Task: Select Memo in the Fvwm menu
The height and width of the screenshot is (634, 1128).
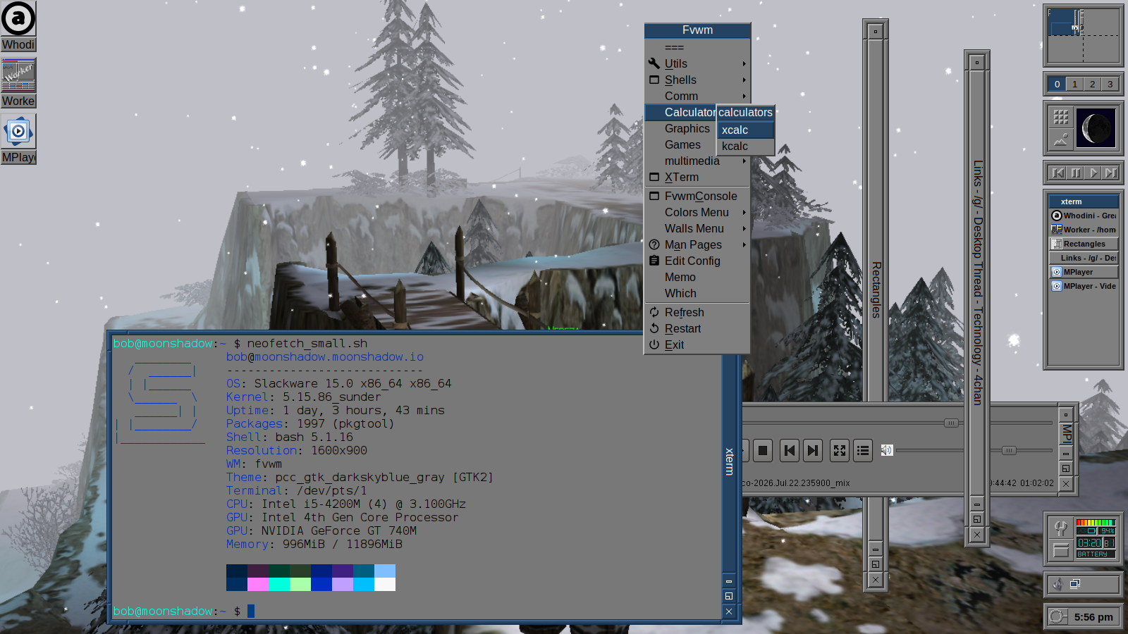Action: point(697,278)
